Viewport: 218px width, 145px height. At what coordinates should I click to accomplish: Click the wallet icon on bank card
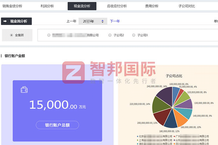[24, 90]
